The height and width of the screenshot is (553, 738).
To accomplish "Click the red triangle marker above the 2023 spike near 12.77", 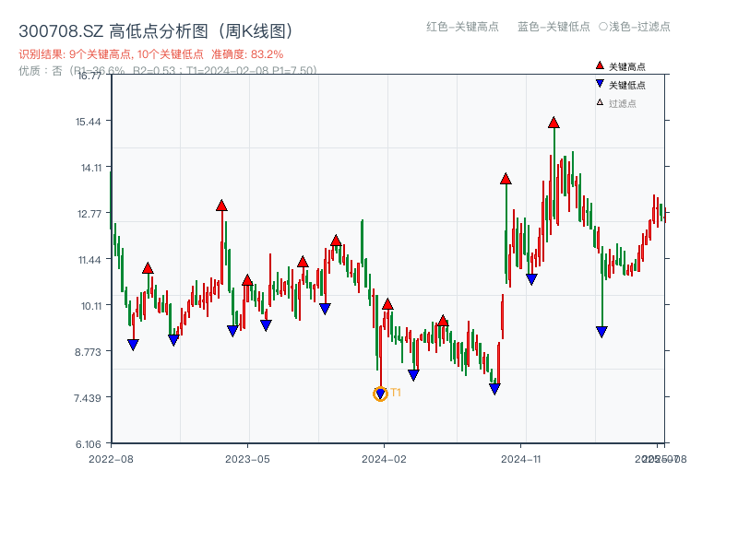I will [221, 206].
